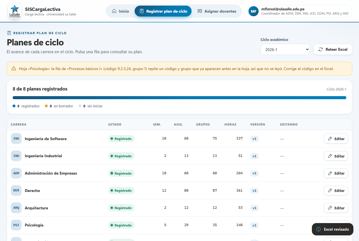Click the La Salle Universidad logo

(15, 11)
